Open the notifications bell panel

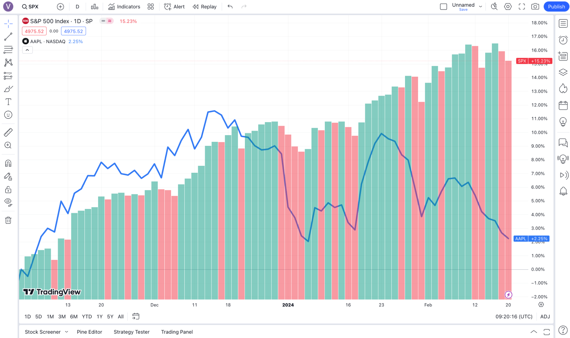[x=563, y=191]
